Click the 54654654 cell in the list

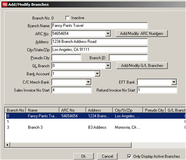coord(69,116)
